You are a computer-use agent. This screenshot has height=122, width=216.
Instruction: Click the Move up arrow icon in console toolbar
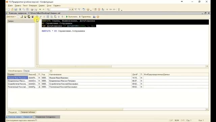click(59, 17)
